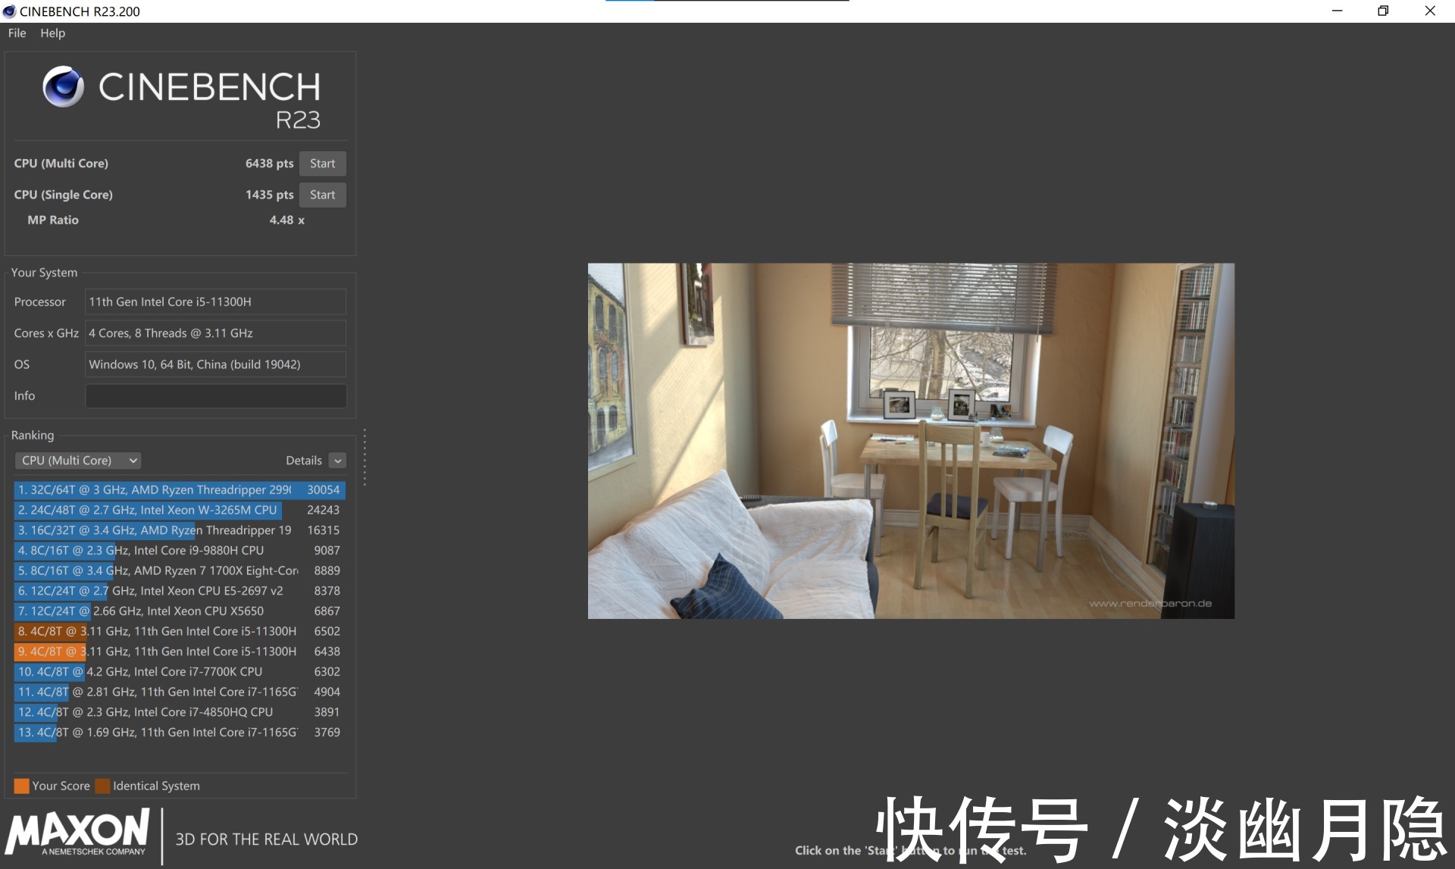
Task: Select ranking row 10 Intel Core i7-7700K
Action: 180,672
